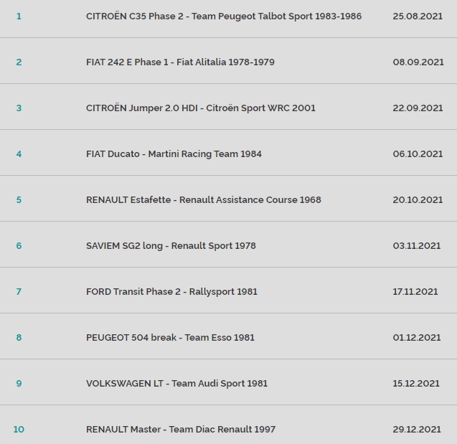The height and width of the screenshot is (444, 457).
Task: Open RENAULT Master Team Diac Renault entry
Action: 180,430
